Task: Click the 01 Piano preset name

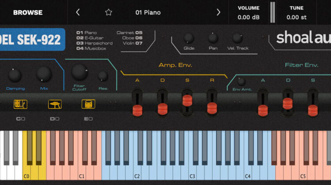Action: 148,13
